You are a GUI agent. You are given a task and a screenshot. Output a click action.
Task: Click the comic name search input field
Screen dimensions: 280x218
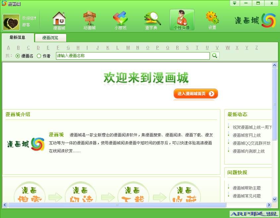coord(133,56)
